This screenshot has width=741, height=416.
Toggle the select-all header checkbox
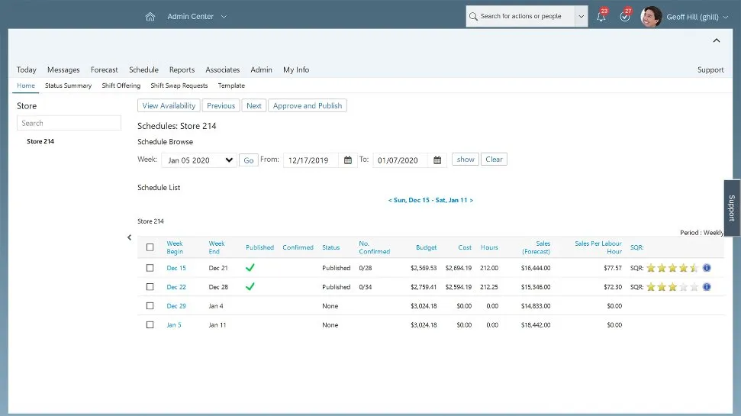pyautogui.click(x=150, y=247)
